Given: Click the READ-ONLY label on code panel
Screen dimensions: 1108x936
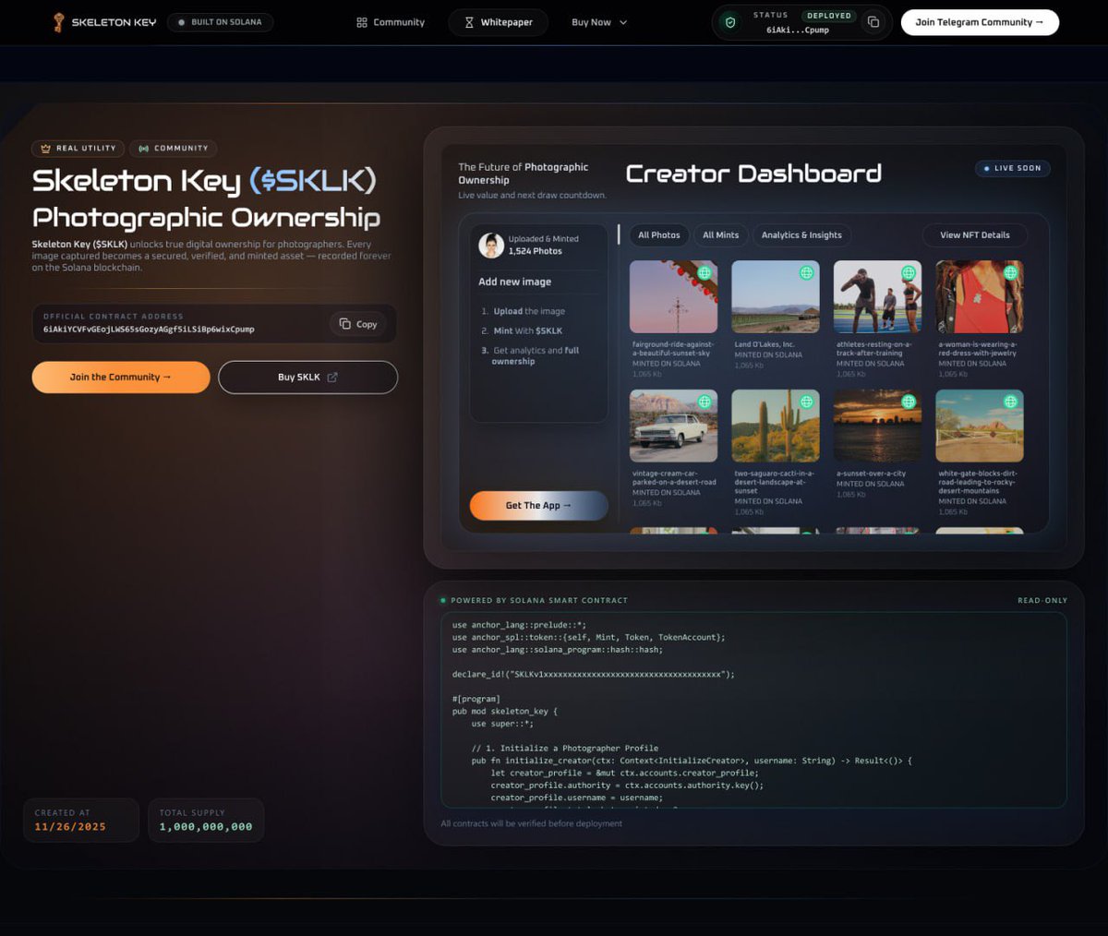Looking at the screenshot, I should click(x=1042, y=601).
